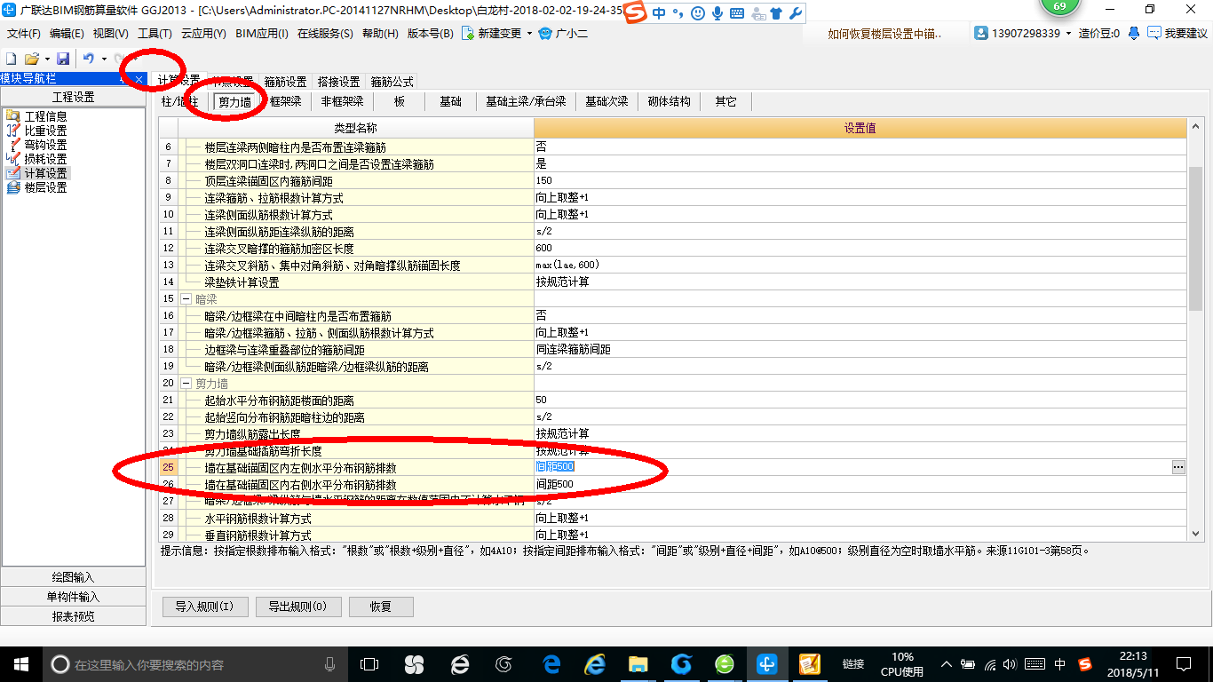1213x682 pixels.
Task: Open the 工具(T) menu
Action: tap(155, 34)
